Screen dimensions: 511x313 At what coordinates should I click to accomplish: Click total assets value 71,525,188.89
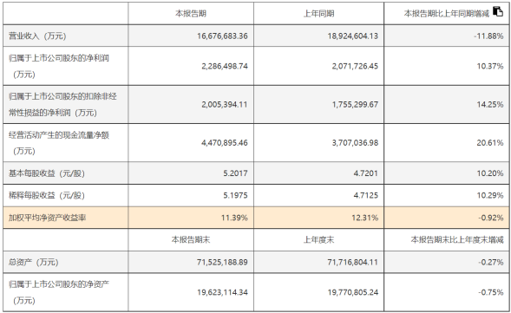[x=222, y=262]
